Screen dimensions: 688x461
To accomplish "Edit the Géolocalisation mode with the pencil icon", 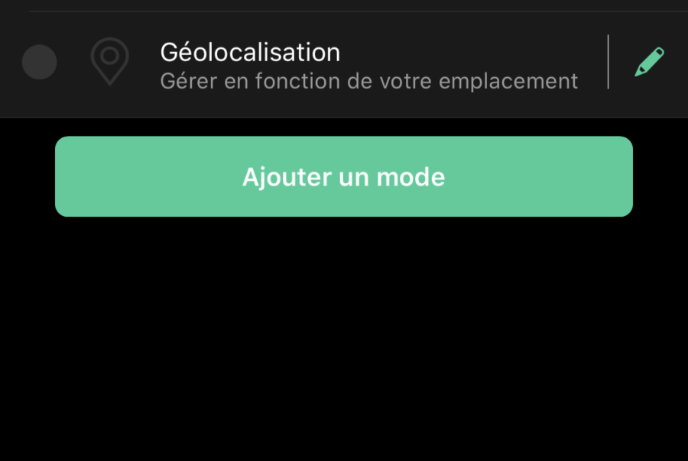I will tap(649, 62).
